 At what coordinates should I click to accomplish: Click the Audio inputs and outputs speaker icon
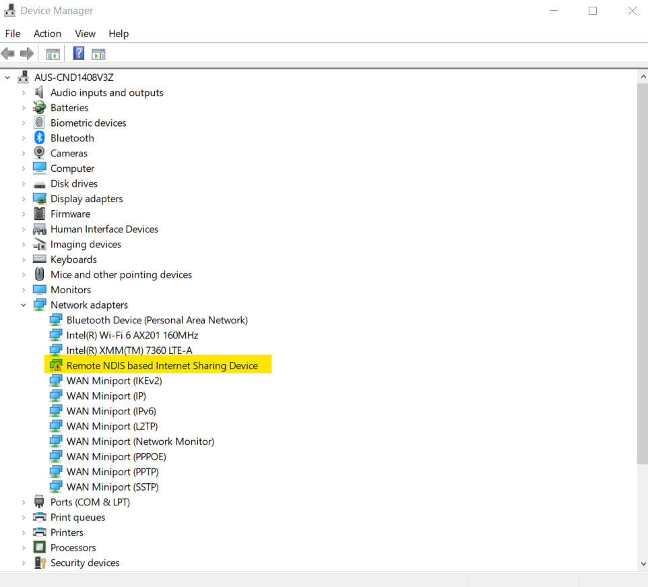coord(39,92)
